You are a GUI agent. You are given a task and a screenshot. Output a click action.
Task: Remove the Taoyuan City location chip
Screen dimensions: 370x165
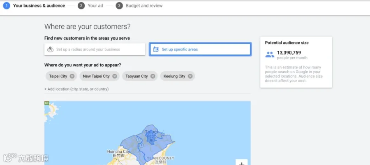[153, 76]
